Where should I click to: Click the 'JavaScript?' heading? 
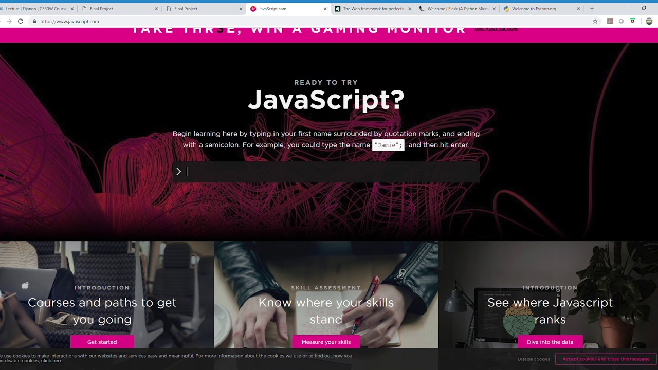326,100
